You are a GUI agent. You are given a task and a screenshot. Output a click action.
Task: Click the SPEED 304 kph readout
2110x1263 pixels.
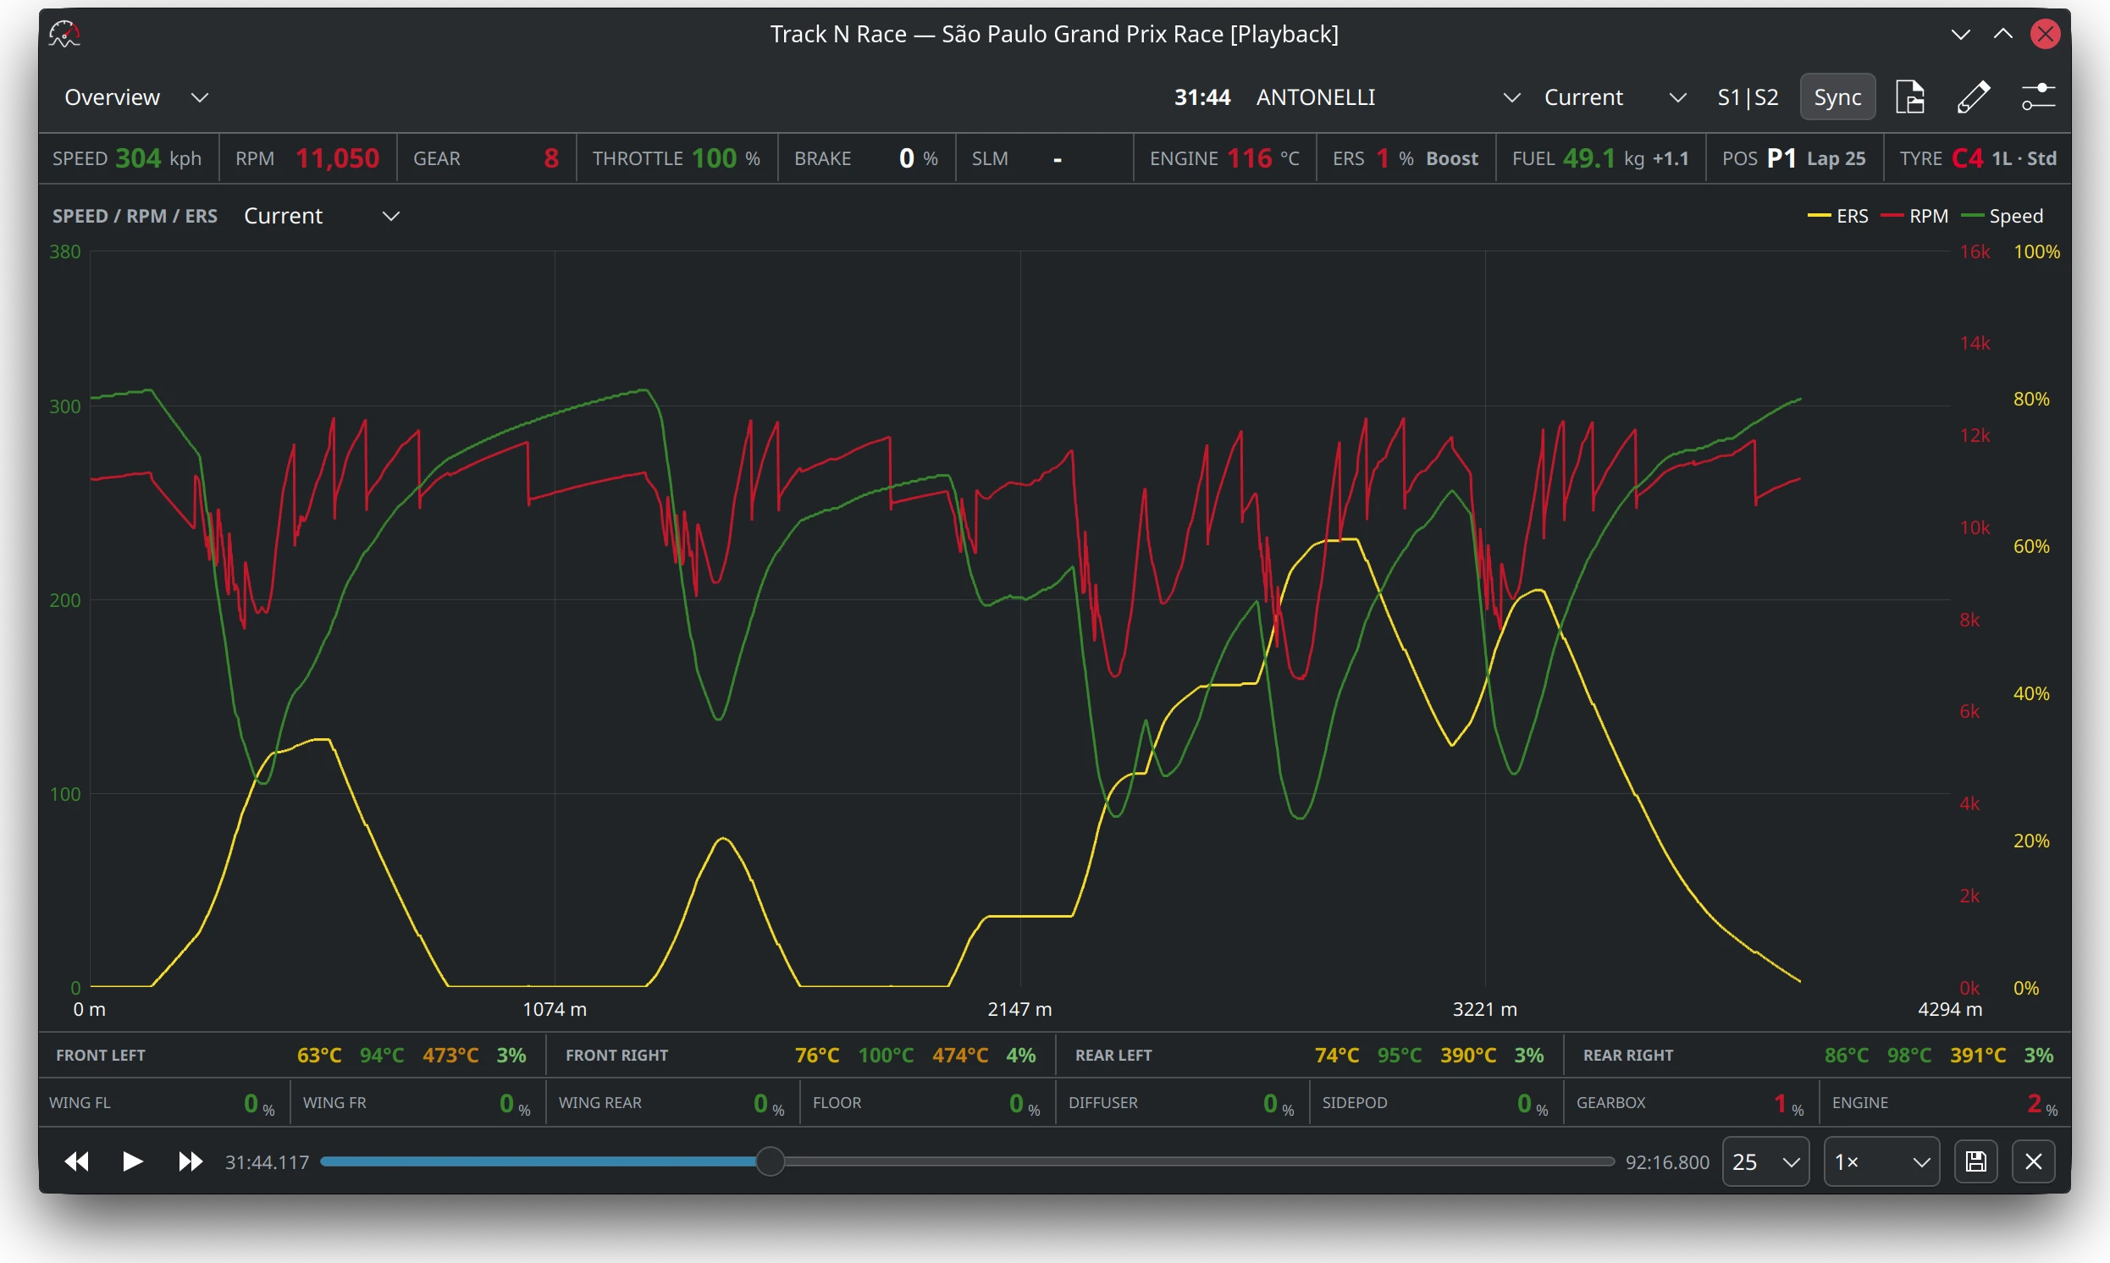128,158
